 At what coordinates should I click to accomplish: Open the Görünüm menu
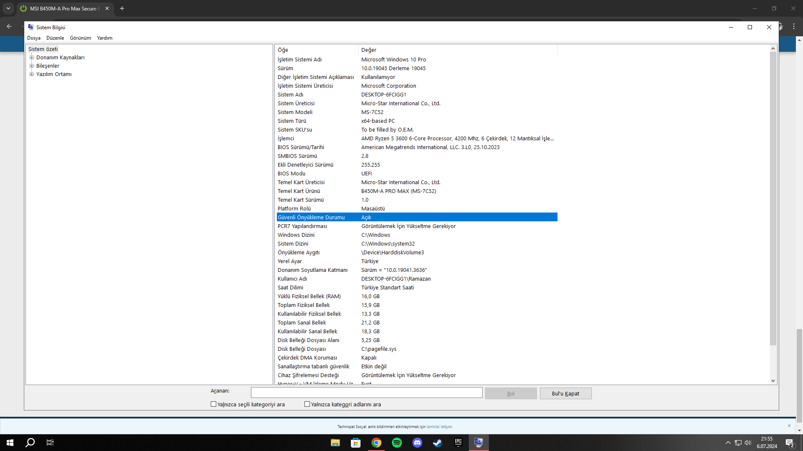80,38
